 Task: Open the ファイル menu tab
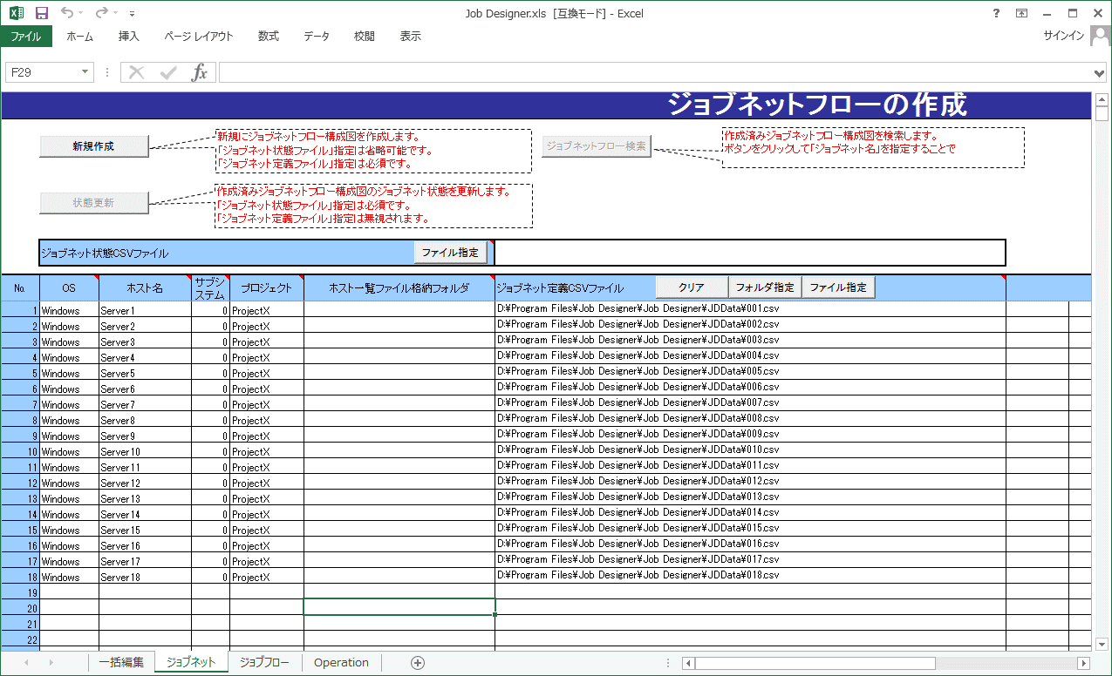pyautogui.click(x=26, y=36)
